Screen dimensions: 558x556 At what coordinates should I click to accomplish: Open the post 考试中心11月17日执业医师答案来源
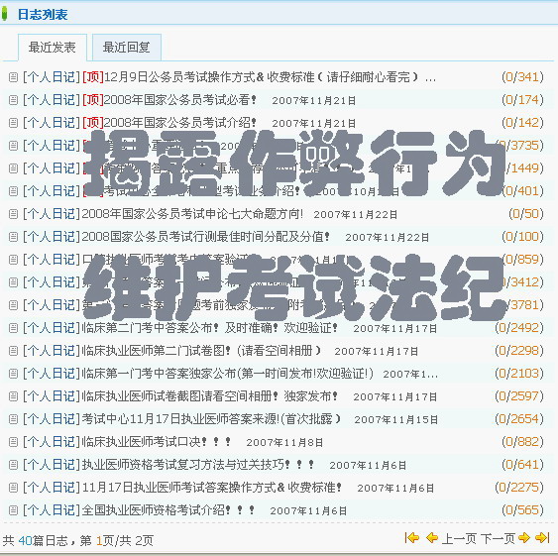[x=211, y=419]
